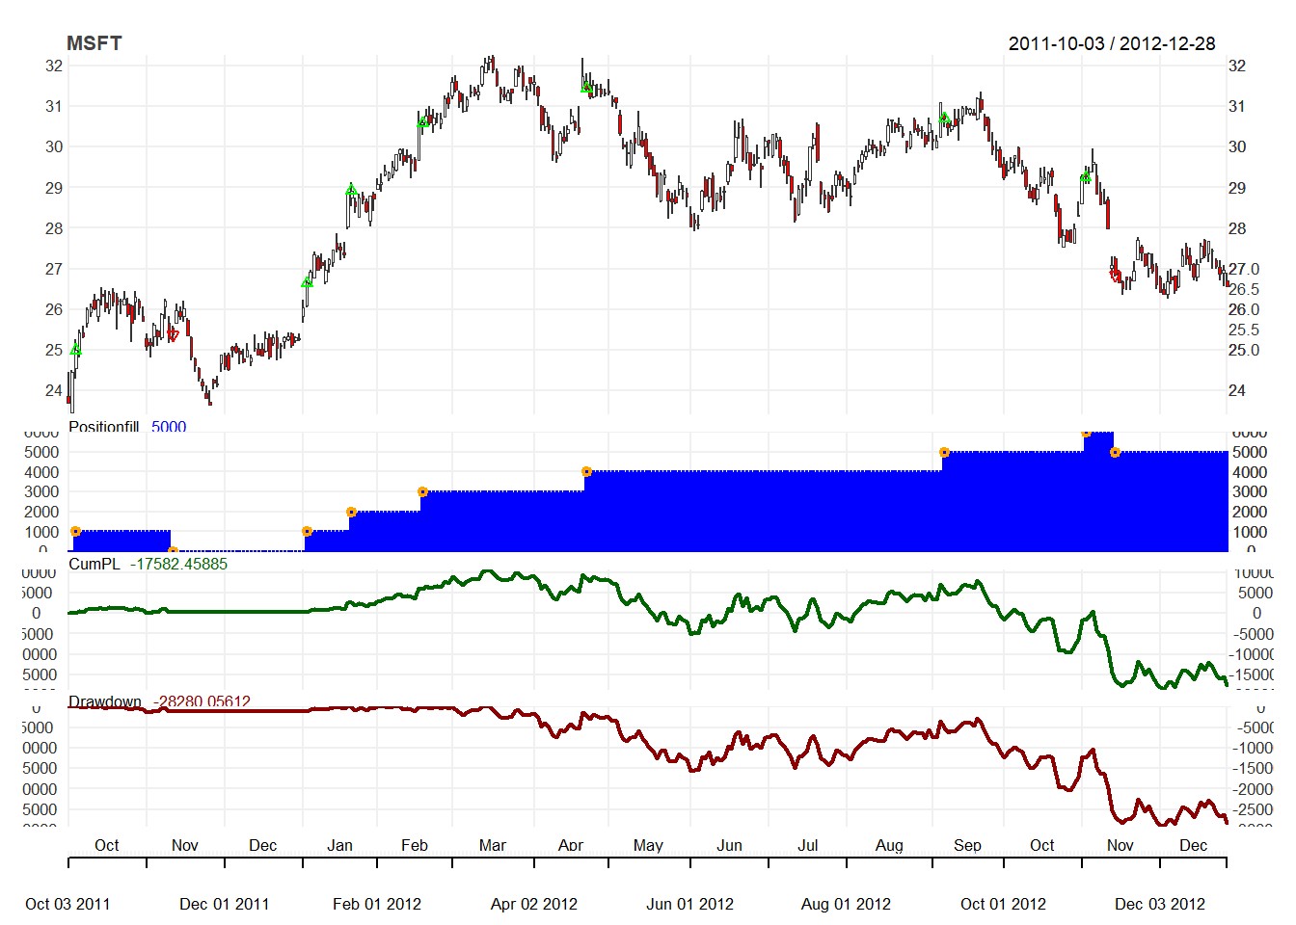1296x925 pixels.
Task: Click the Jan month label
Action: 339,845
